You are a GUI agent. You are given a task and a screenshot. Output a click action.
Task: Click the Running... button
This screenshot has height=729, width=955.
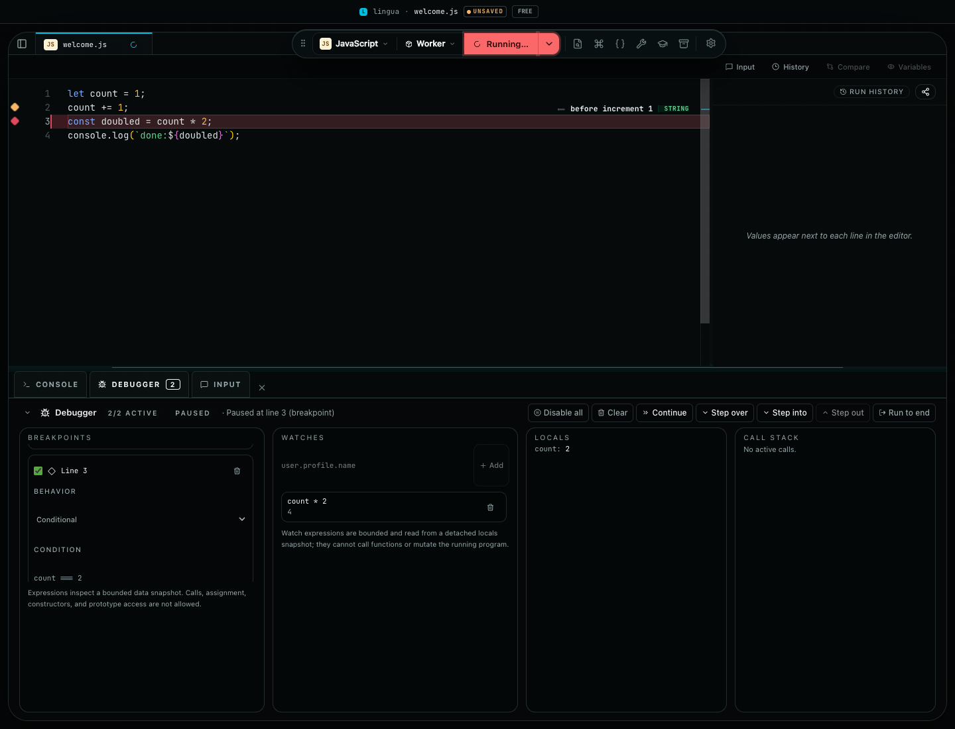[501, 44]
